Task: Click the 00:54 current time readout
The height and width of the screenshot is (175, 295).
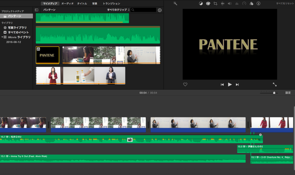Action: (143, 93)
